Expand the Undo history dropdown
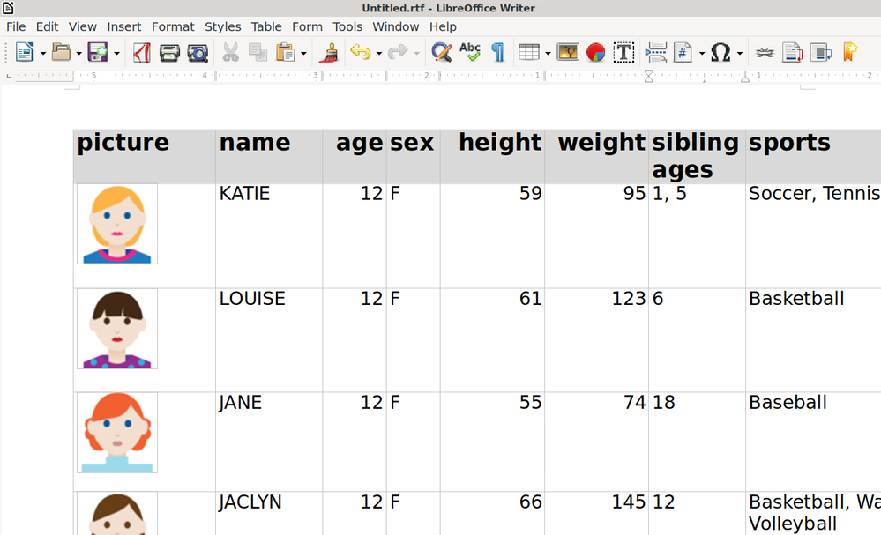The height and width of the screenshot is (535, 881). (x=378, y=54)
